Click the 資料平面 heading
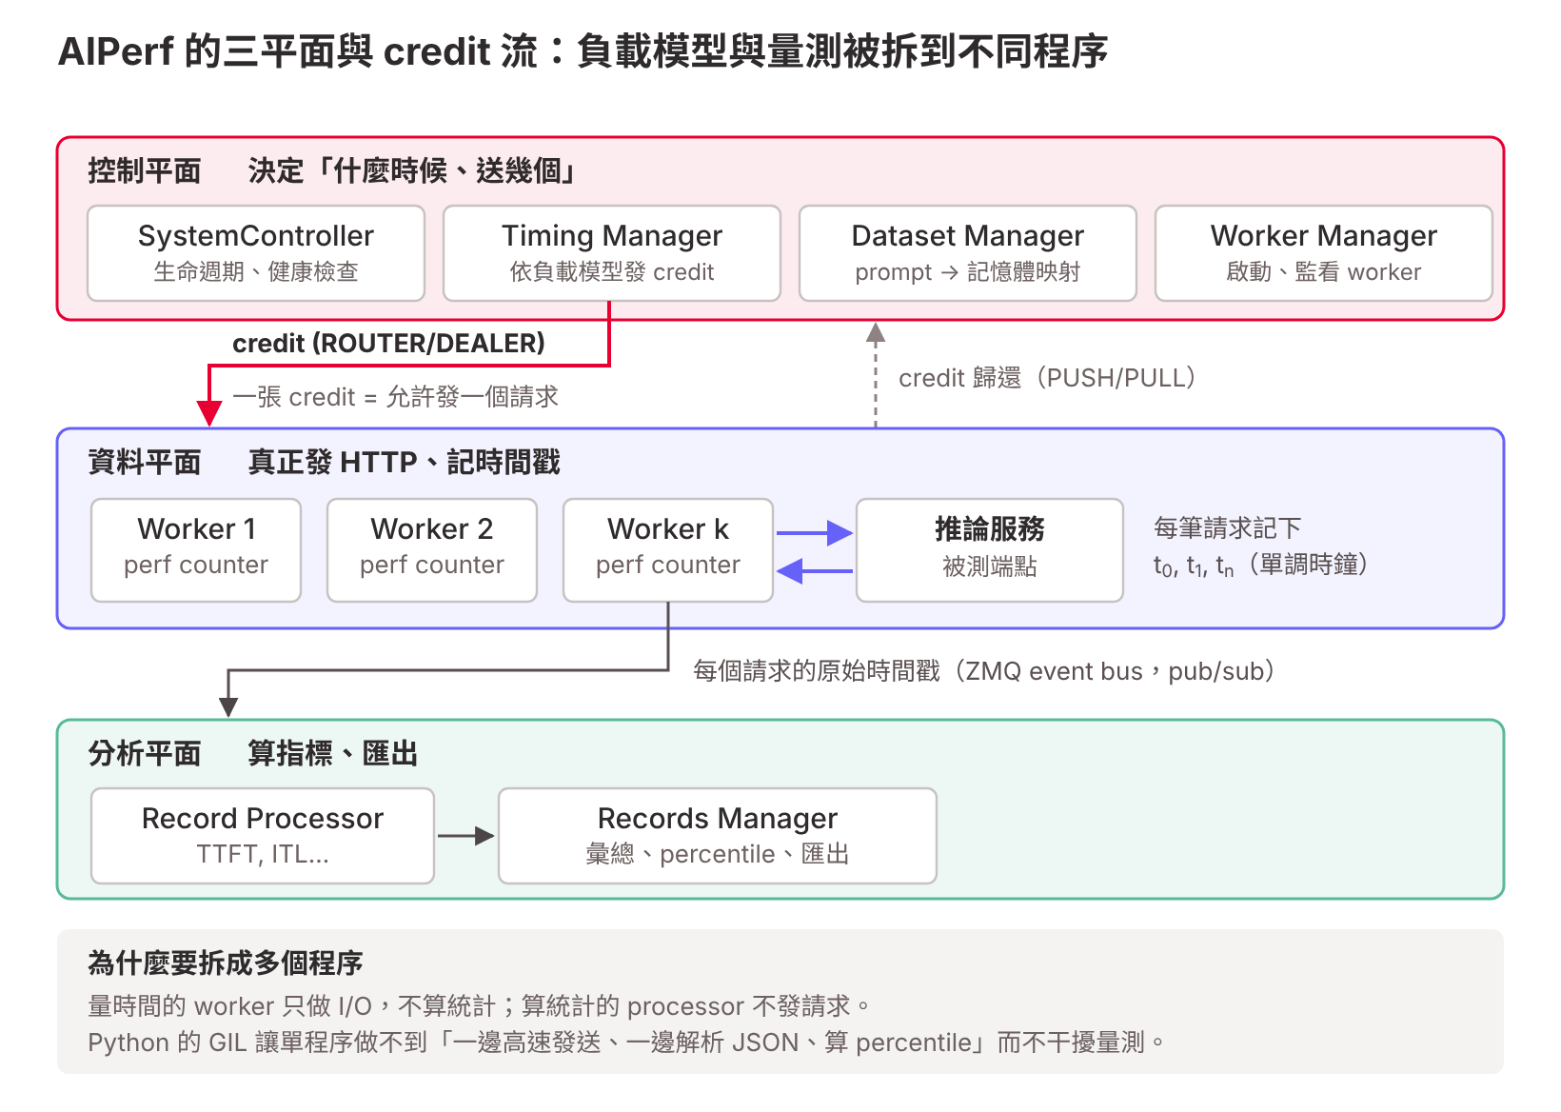This screenshot has width=1561, height=1112. pos(145,463)
